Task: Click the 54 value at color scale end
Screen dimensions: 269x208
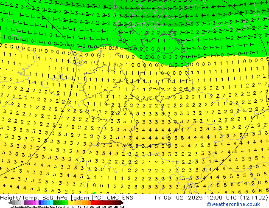Action: tap(122, 207)
